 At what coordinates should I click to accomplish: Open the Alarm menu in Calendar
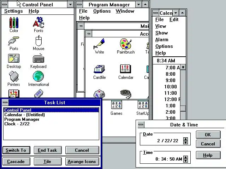[x=162, y=39]
